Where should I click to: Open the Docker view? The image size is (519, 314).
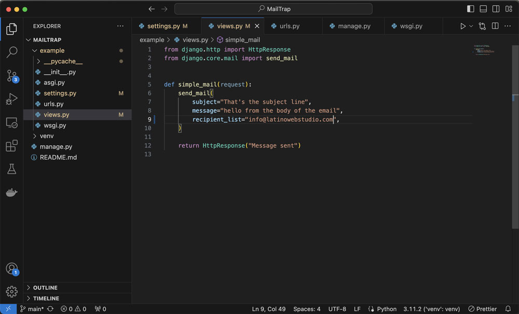pos(11,192)
